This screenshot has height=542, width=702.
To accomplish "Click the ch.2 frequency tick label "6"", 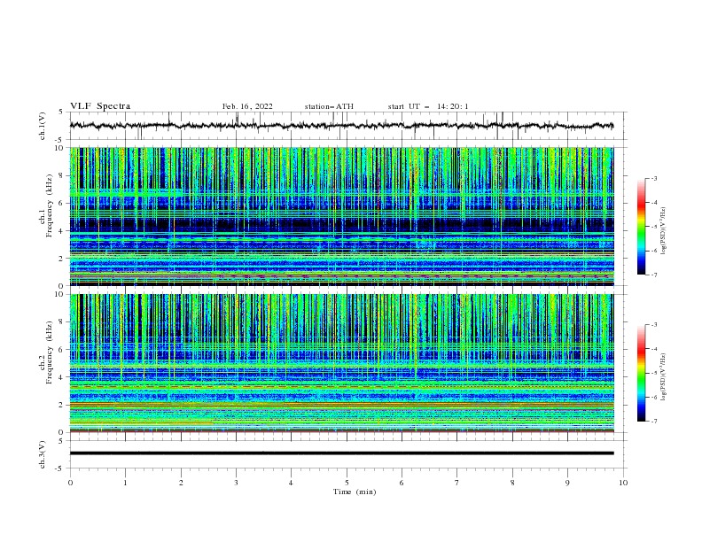I will pyautogui.click(x=62, y=349).
